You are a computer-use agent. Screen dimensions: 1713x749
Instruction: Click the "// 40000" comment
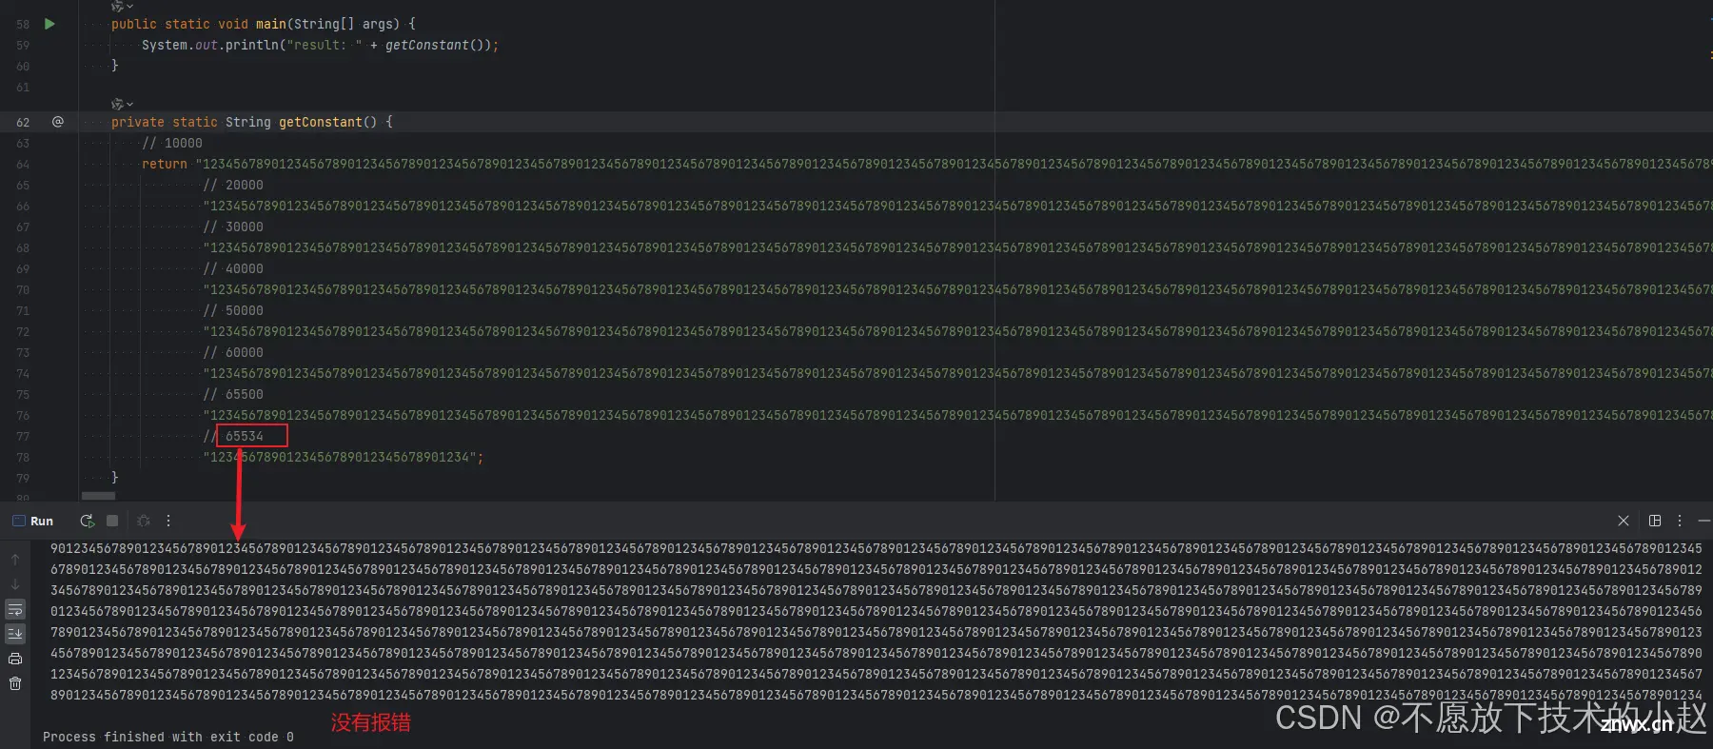tap(233, 268)
